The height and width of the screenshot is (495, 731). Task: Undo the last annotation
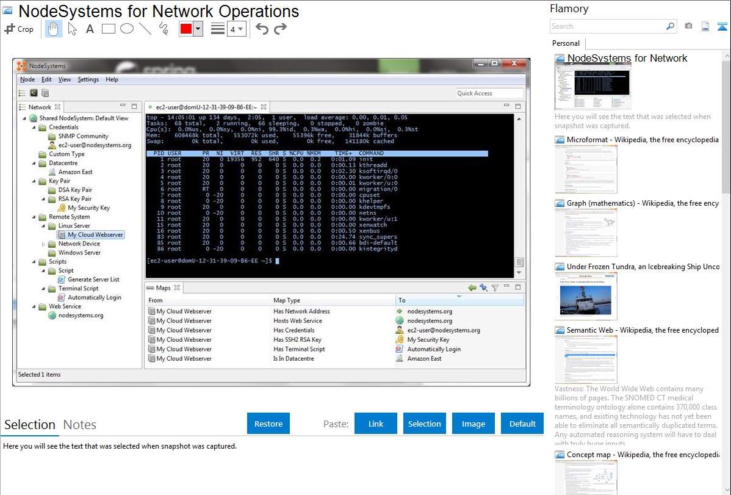click(262, 29)
